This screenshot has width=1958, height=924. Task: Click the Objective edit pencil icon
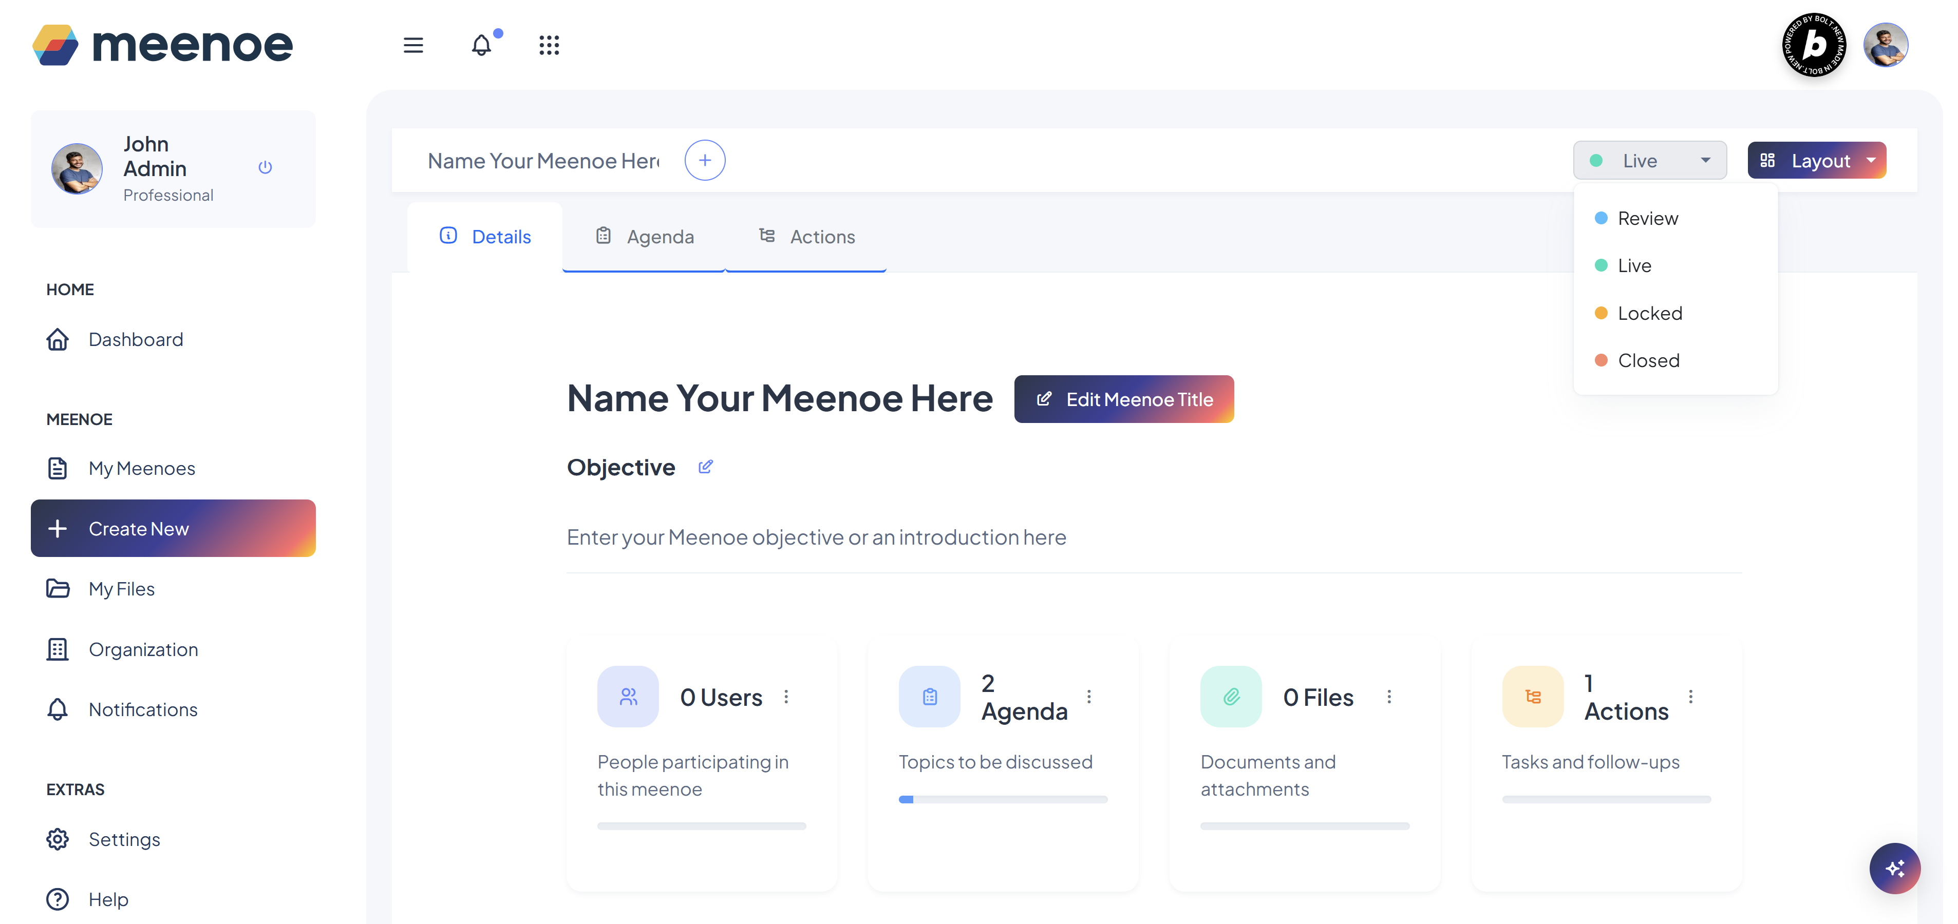(705, 467)
